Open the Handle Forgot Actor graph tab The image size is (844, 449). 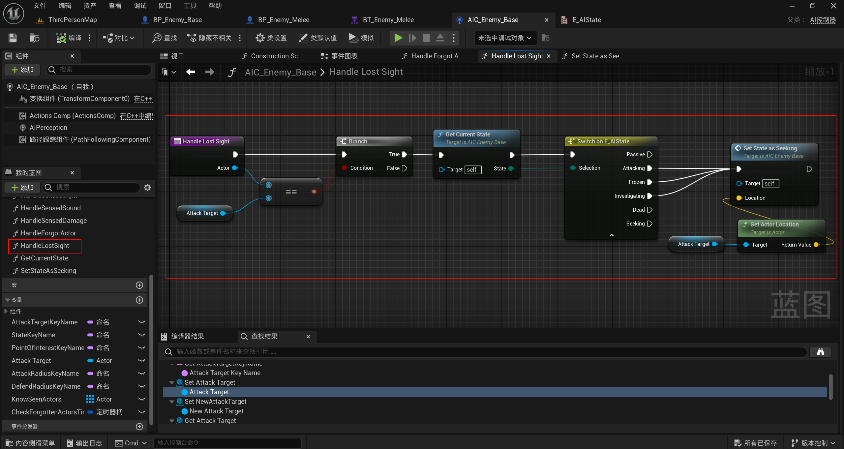437,56
